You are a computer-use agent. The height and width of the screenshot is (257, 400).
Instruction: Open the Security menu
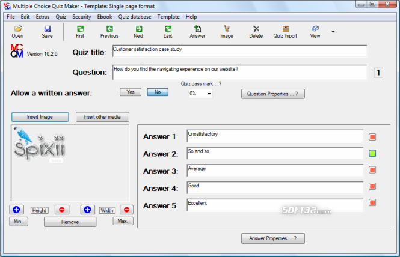point(82,17)
